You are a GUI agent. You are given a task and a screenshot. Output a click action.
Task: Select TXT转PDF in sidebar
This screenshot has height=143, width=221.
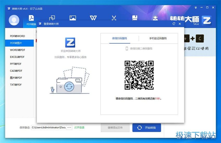pos(19,85)
